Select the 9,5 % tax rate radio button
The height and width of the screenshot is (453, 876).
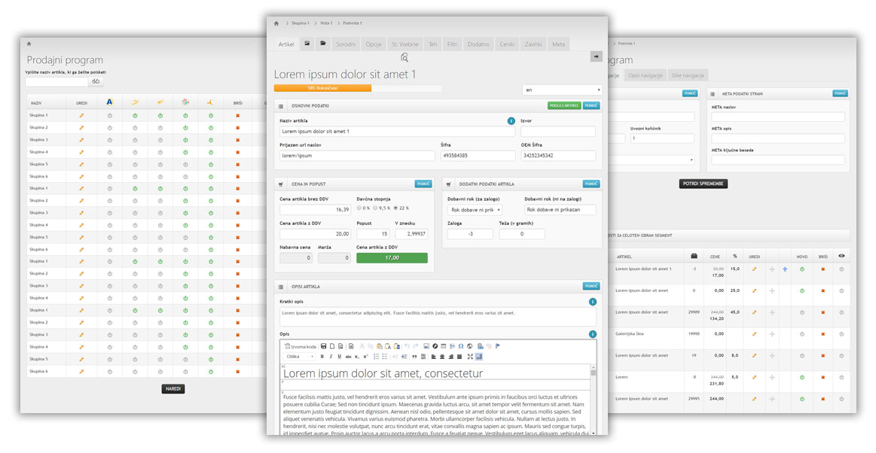376,208
